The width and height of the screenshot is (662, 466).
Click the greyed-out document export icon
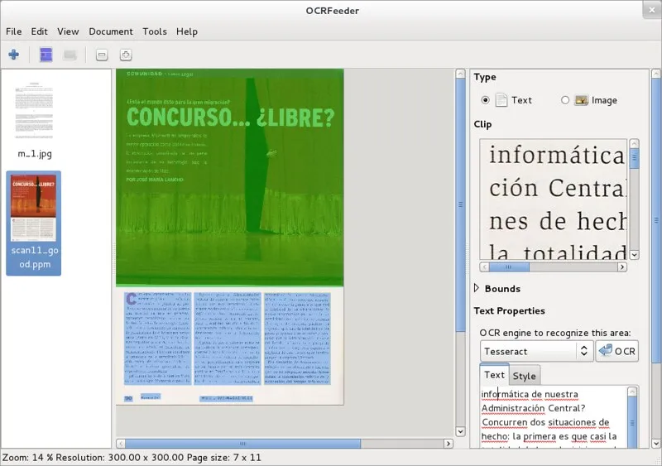pyautogui.click(x=70, y=55)
